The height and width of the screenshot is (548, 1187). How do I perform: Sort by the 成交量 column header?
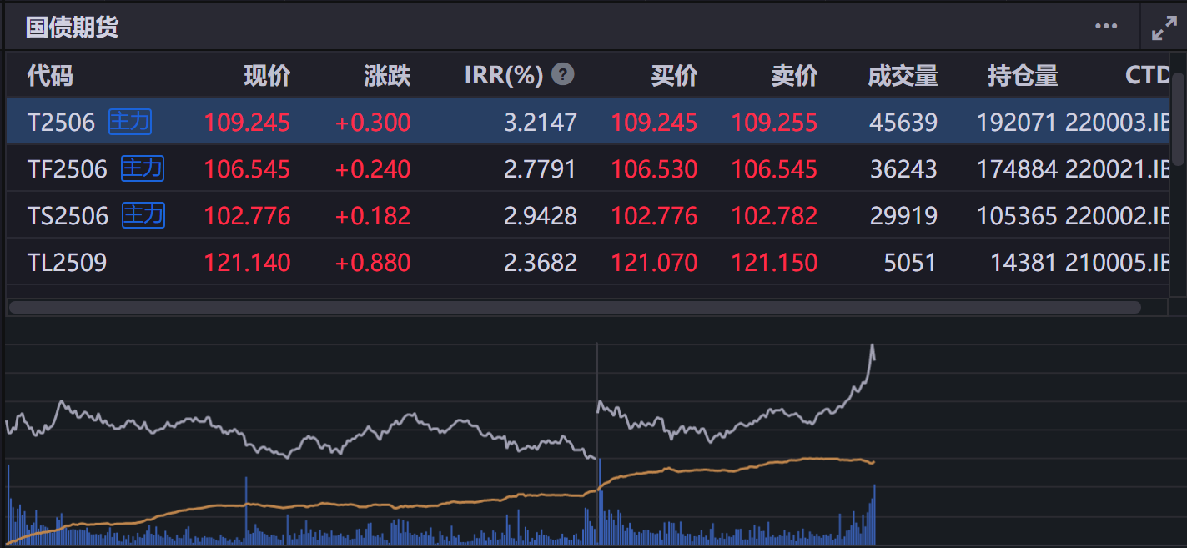[903, 74]
